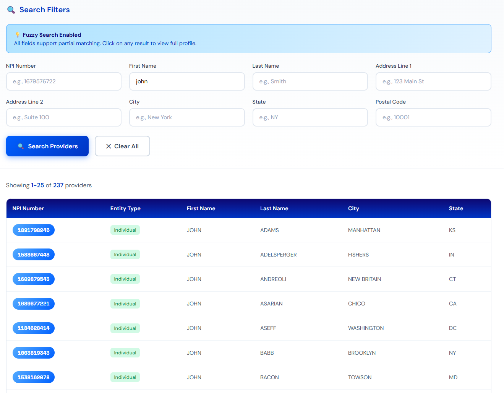Click the lightbulb icon in the Fuzzy Search banner
504x393 pixels.
coord(17,34)
